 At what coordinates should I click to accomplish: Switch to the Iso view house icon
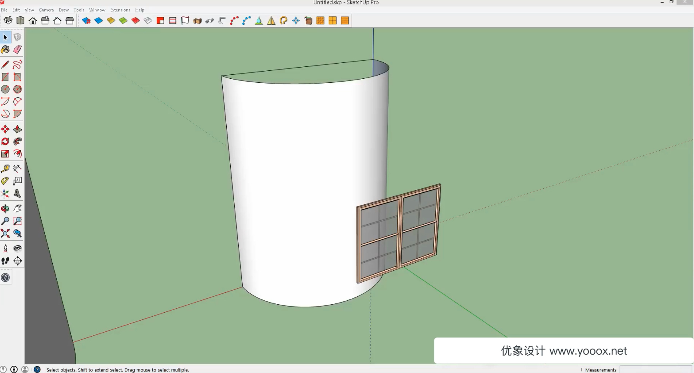[x=8, y=20]
